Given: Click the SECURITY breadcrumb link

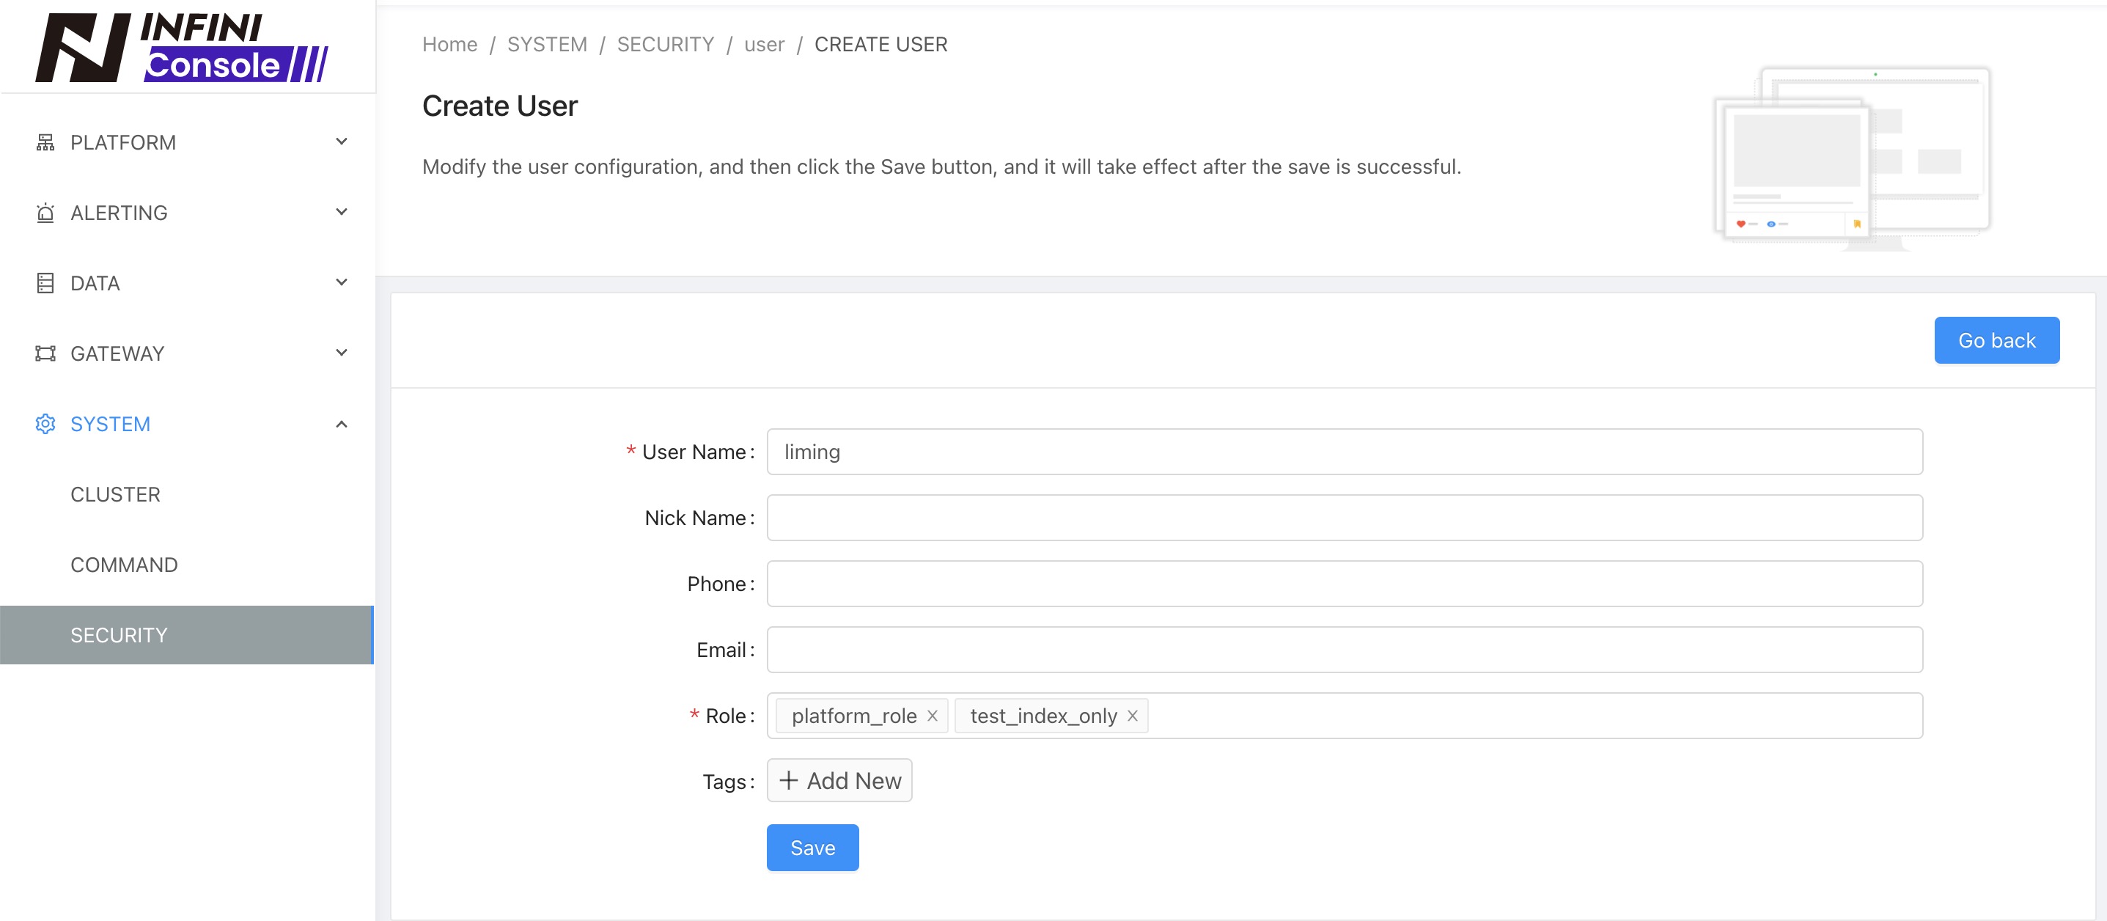Looking at the screenshot, I should pos(665,44).
